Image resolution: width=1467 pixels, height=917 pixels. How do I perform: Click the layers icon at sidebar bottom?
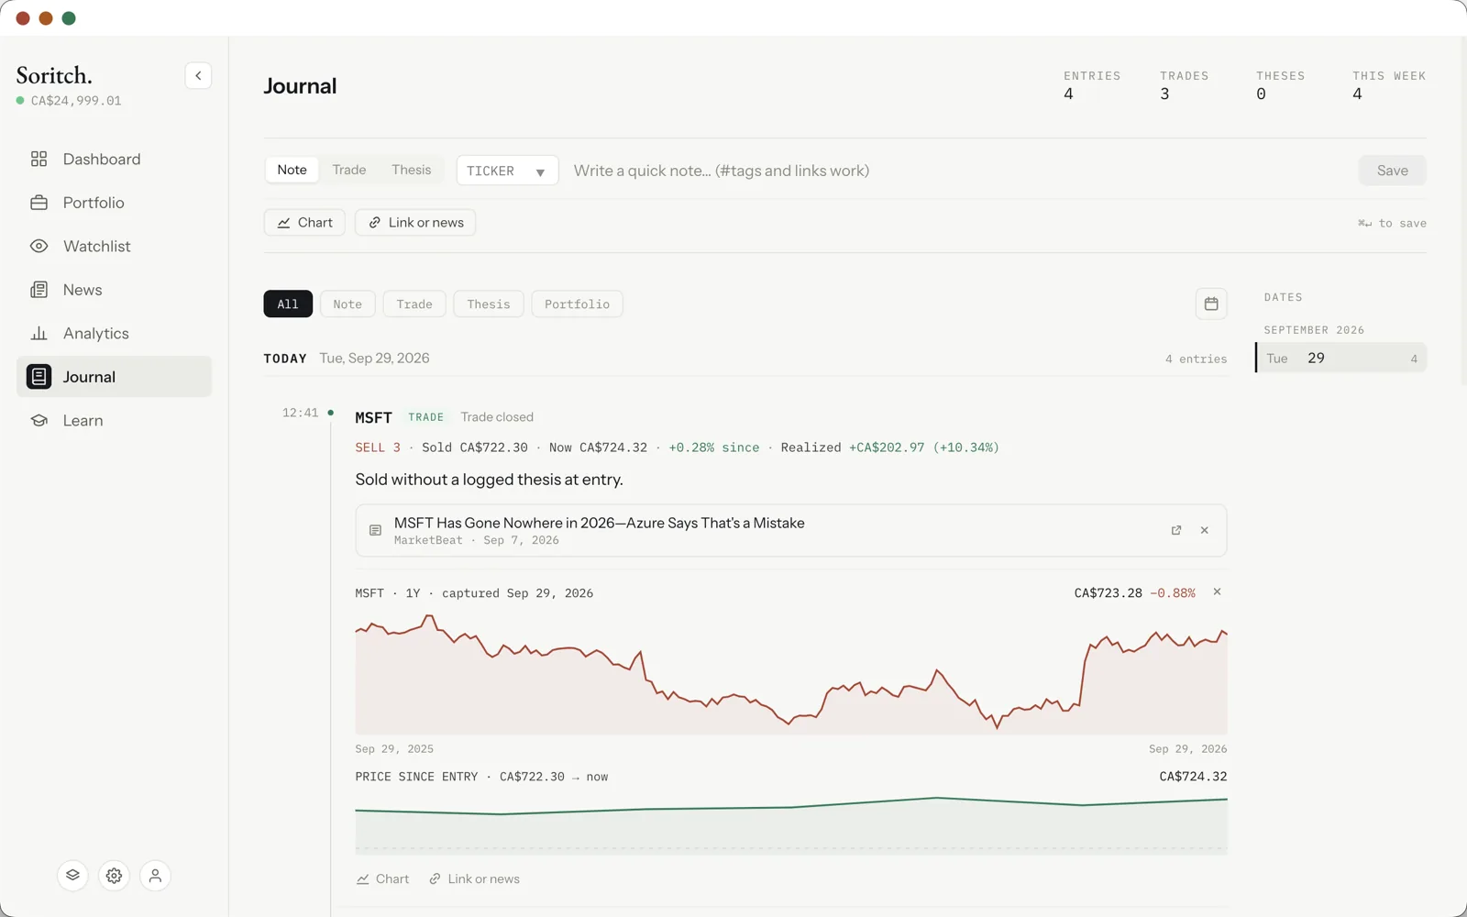[72, 876]
